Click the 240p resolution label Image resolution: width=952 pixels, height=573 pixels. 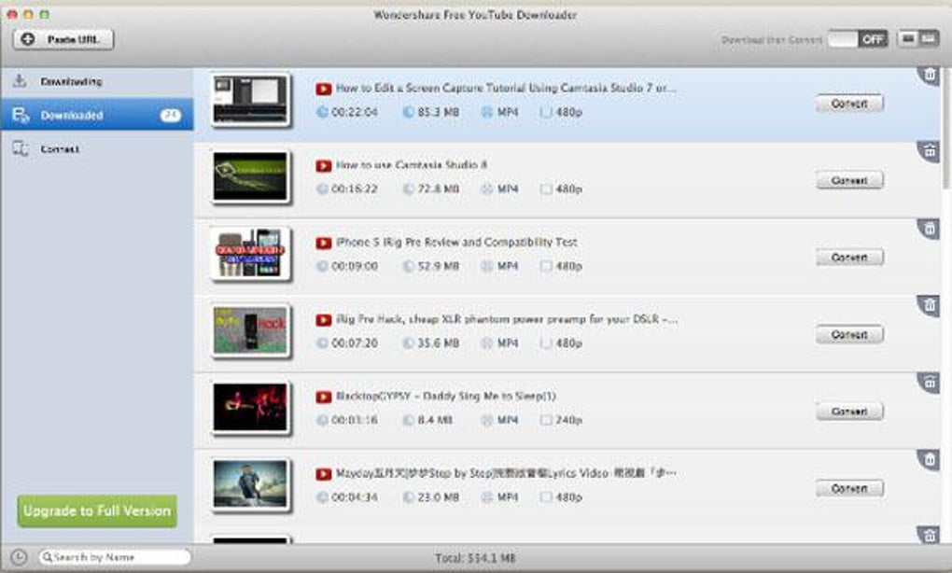(569, 420)
